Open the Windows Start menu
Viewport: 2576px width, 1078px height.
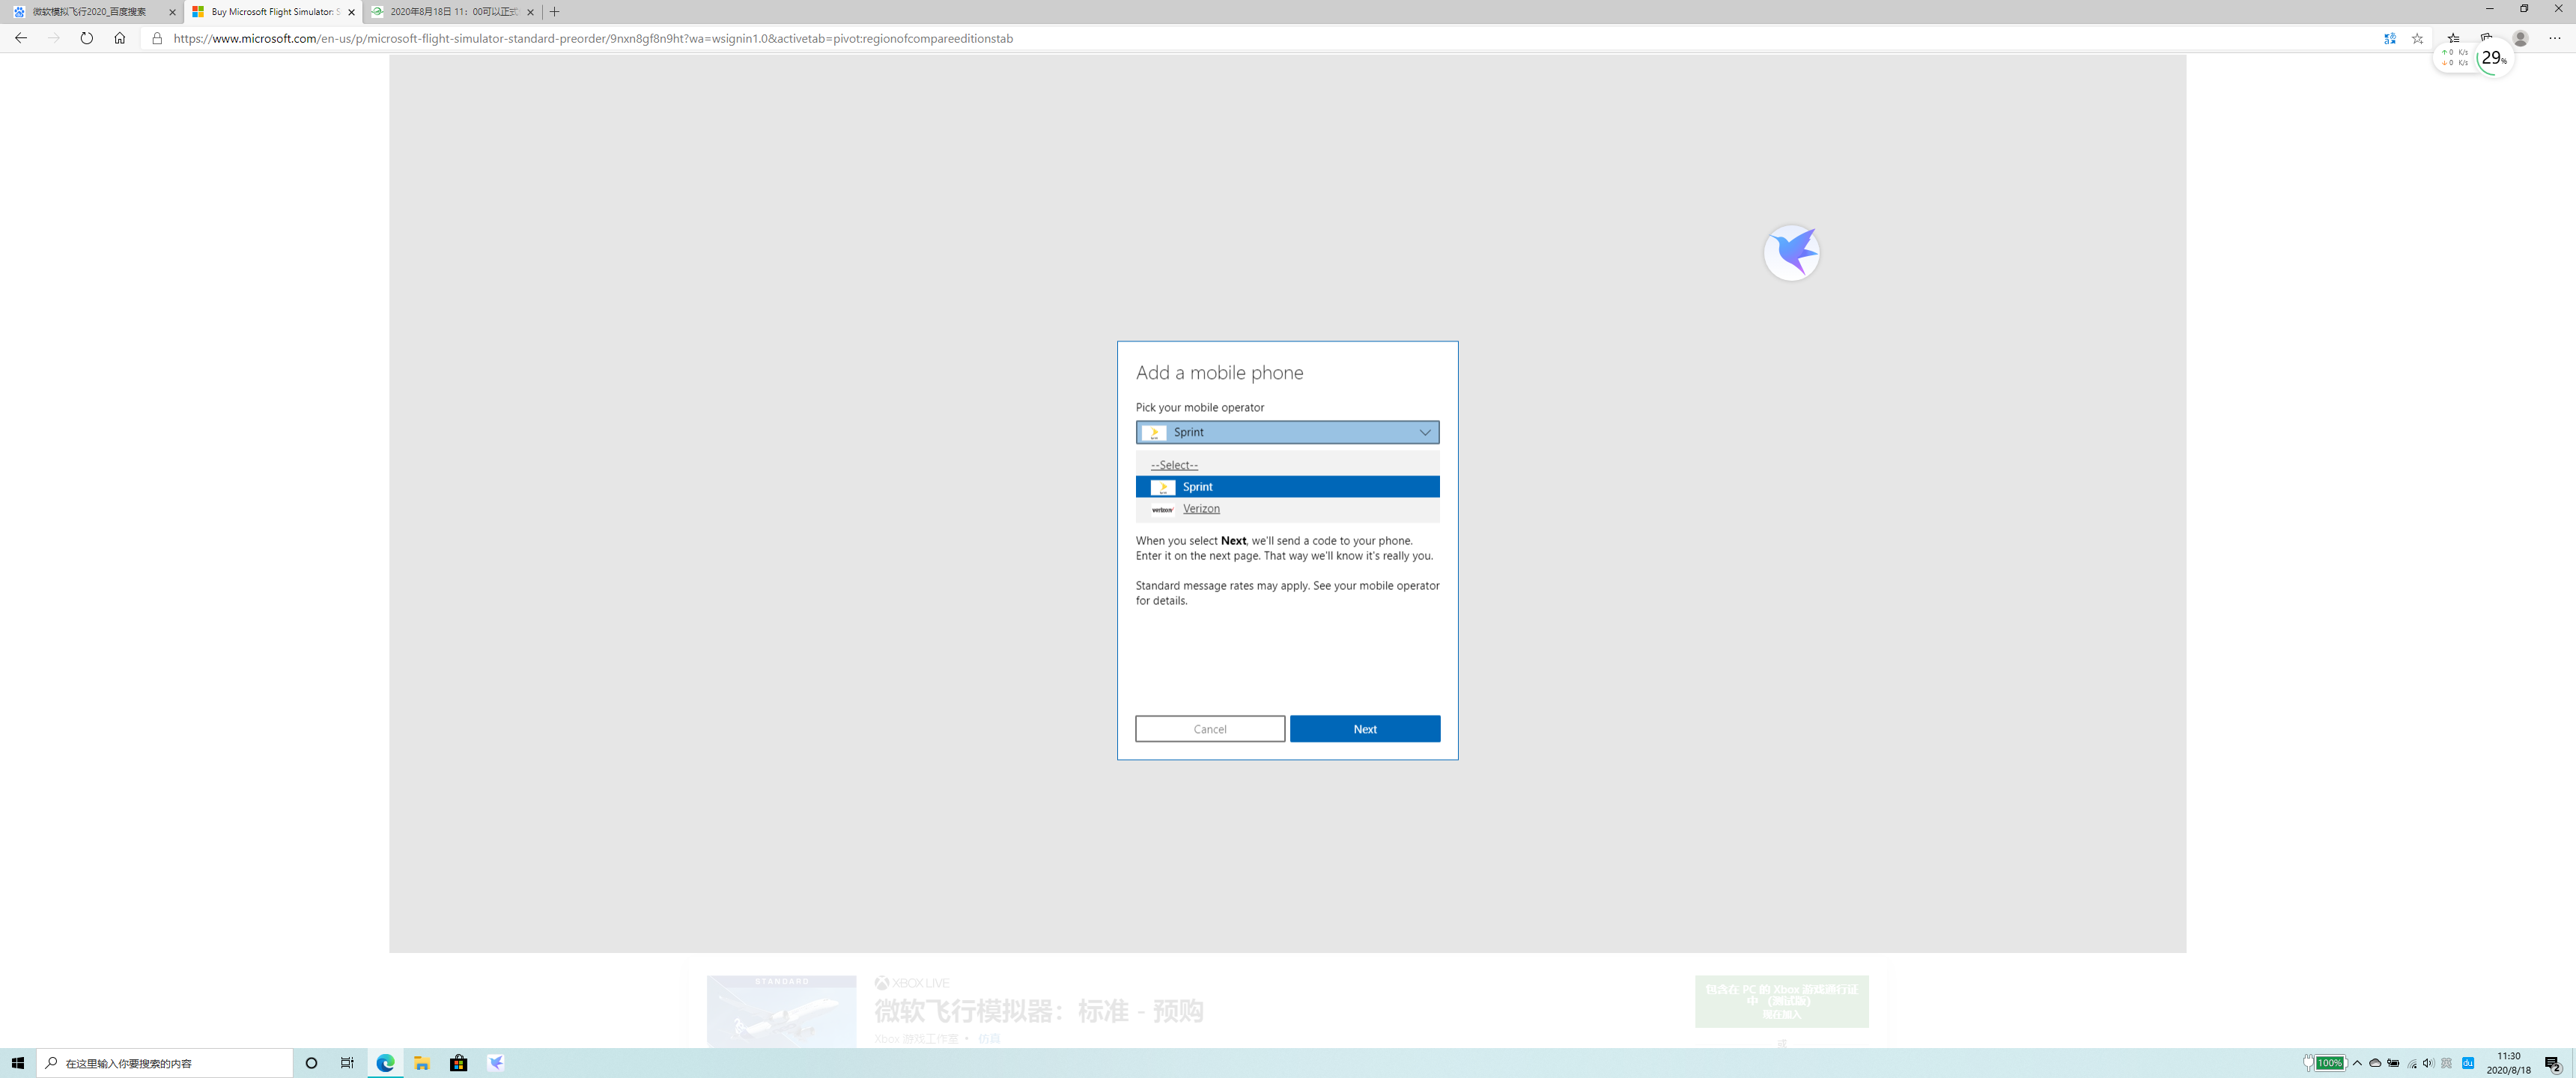[x=18, y=1063]
